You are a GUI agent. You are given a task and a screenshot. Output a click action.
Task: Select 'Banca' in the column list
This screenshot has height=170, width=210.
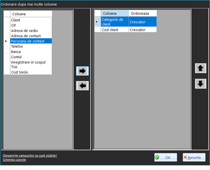click(31, 52)
